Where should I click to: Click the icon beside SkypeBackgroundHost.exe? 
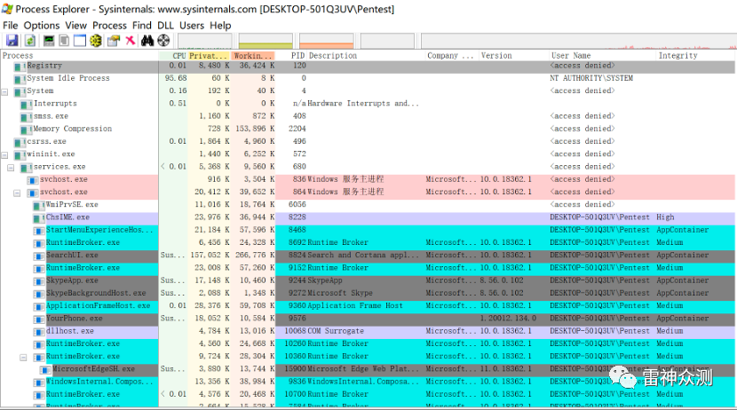[39, 295]
